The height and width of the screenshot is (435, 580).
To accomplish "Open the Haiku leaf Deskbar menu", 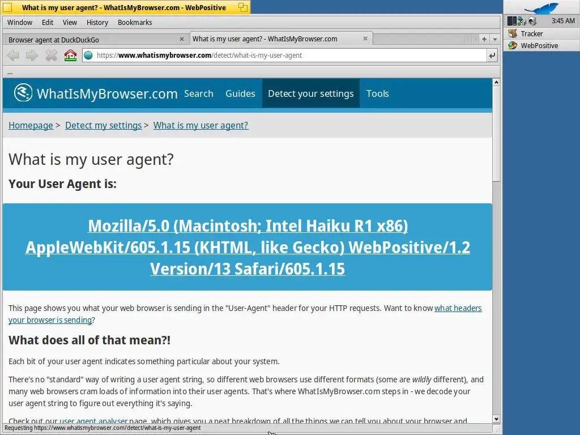I will coord(542,7).
